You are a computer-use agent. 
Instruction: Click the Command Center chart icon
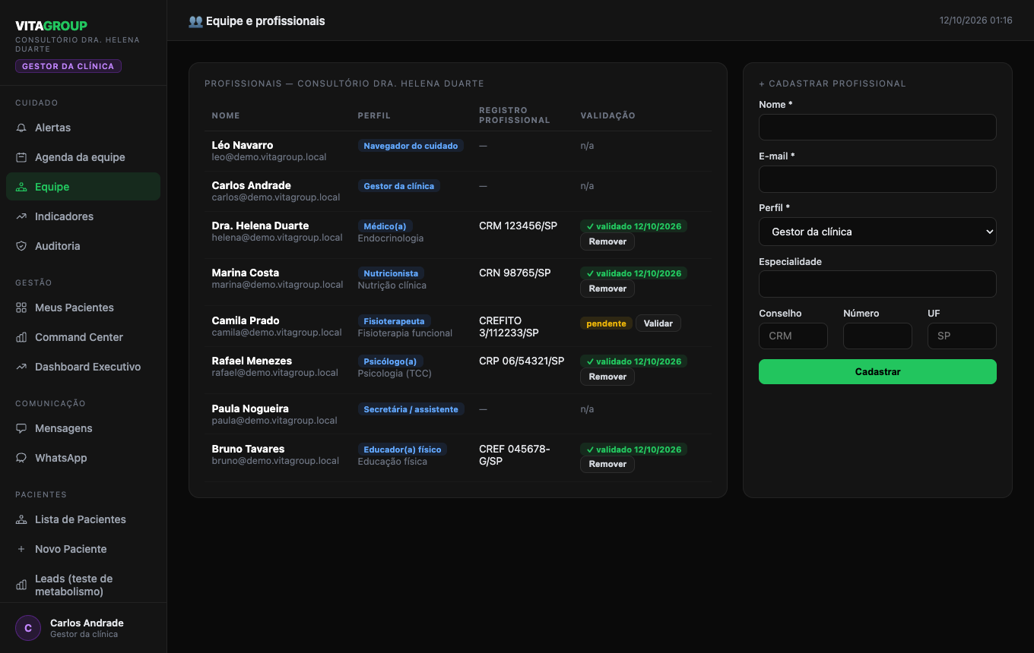pos(21,337)
